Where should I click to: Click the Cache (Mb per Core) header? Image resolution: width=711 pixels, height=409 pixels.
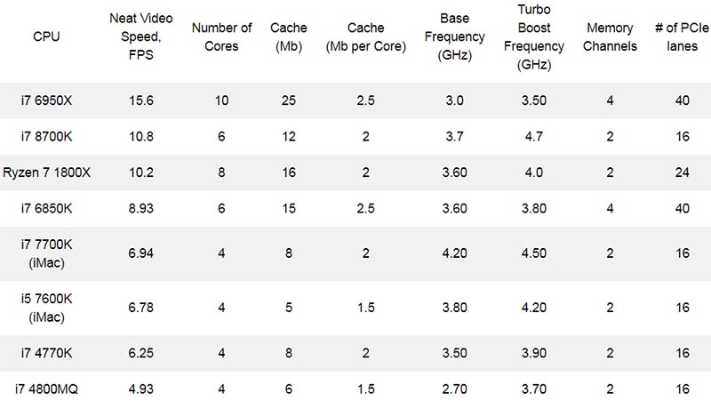coord(365,36)
